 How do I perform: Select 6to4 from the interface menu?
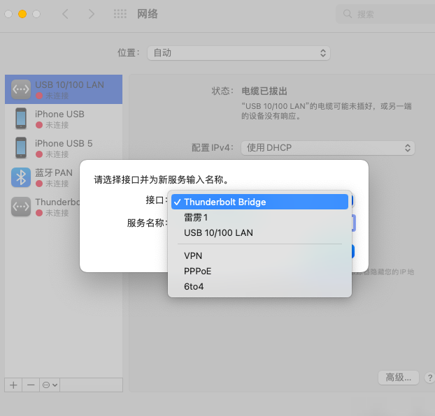(259, 286)
